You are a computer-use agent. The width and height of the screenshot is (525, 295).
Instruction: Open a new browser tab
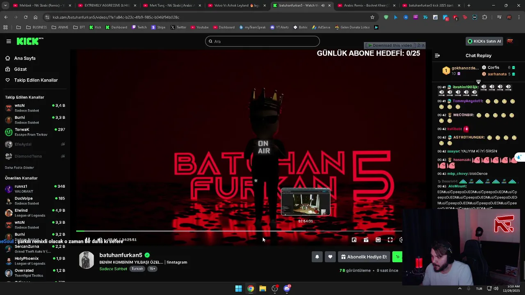click(469, 5)
